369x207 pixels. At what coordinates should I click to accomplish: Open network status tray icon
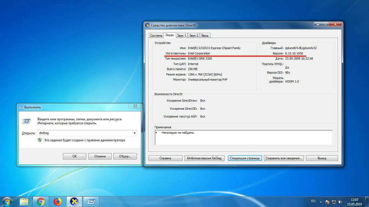(x=334, y=202)
